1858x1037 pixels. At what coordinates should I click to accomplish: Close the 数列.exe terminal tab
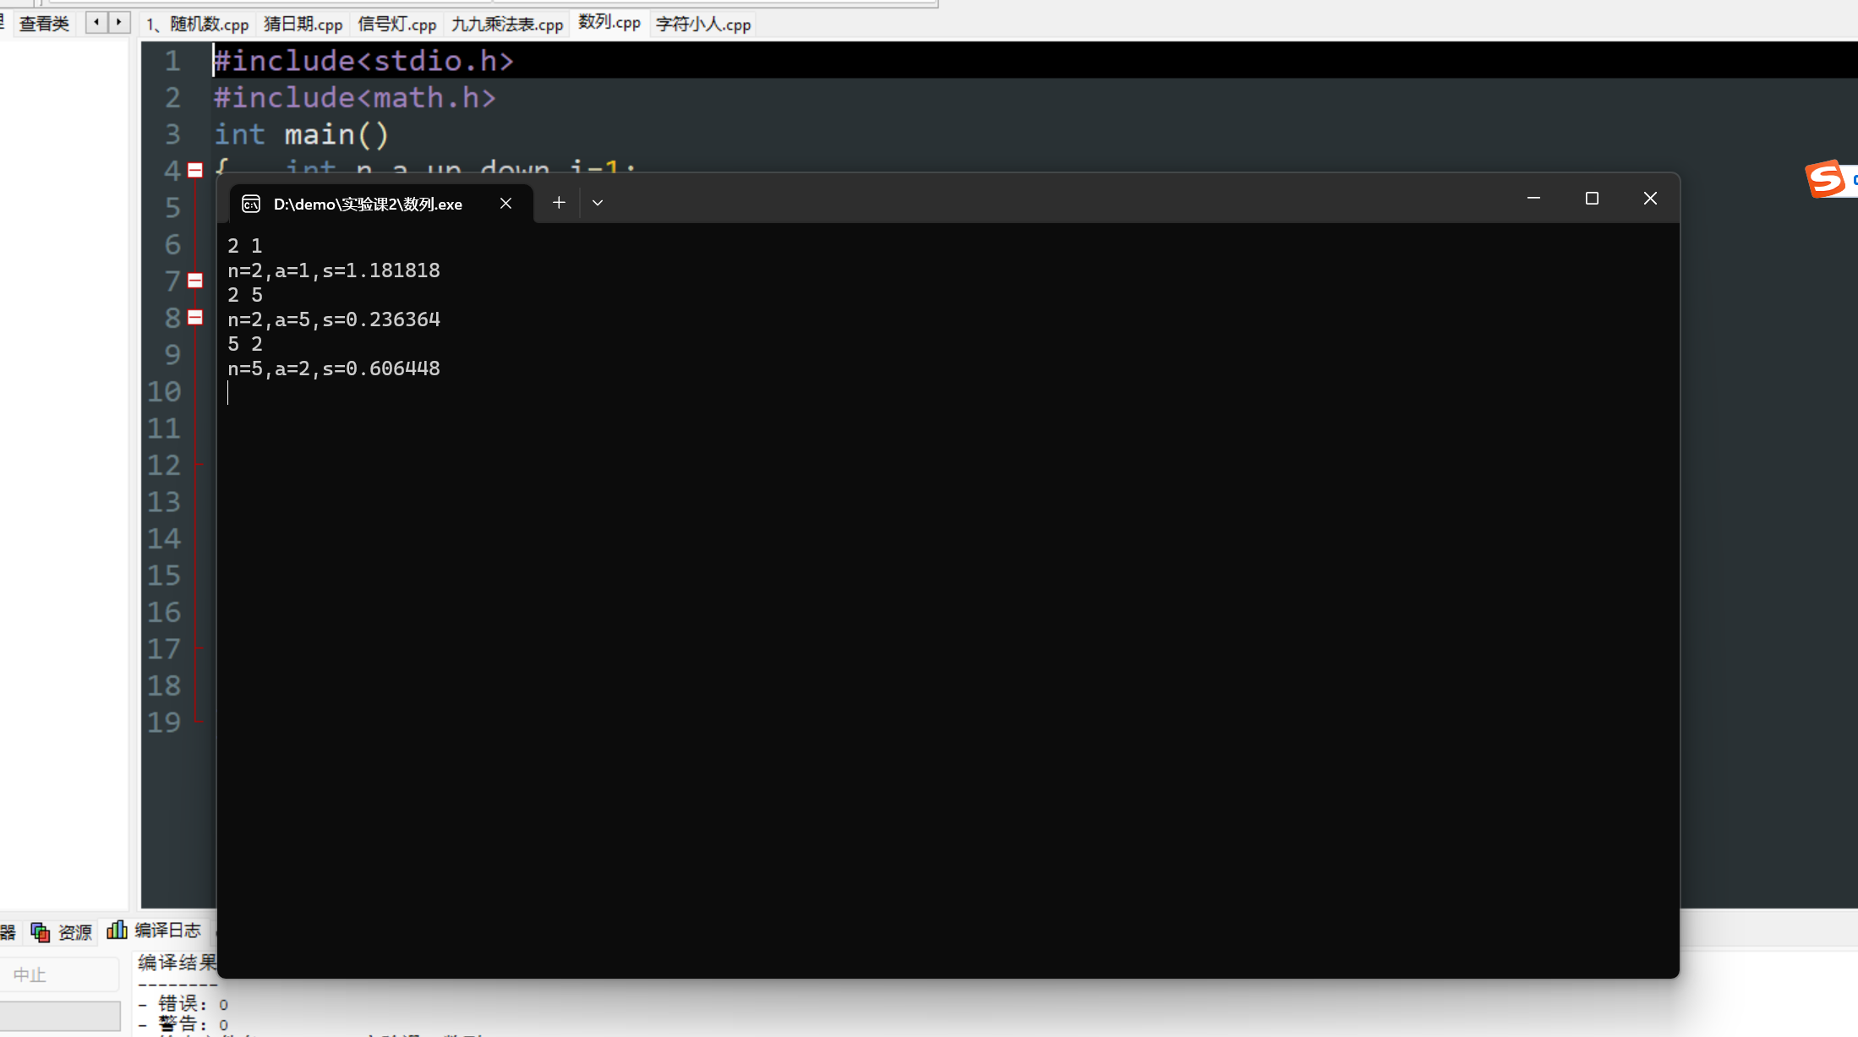tap(505, 204)
